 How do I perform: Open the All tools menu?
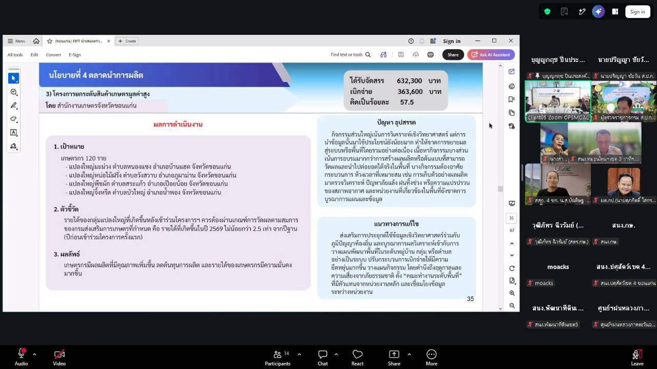pyautogui.click(x=15, y=55)
